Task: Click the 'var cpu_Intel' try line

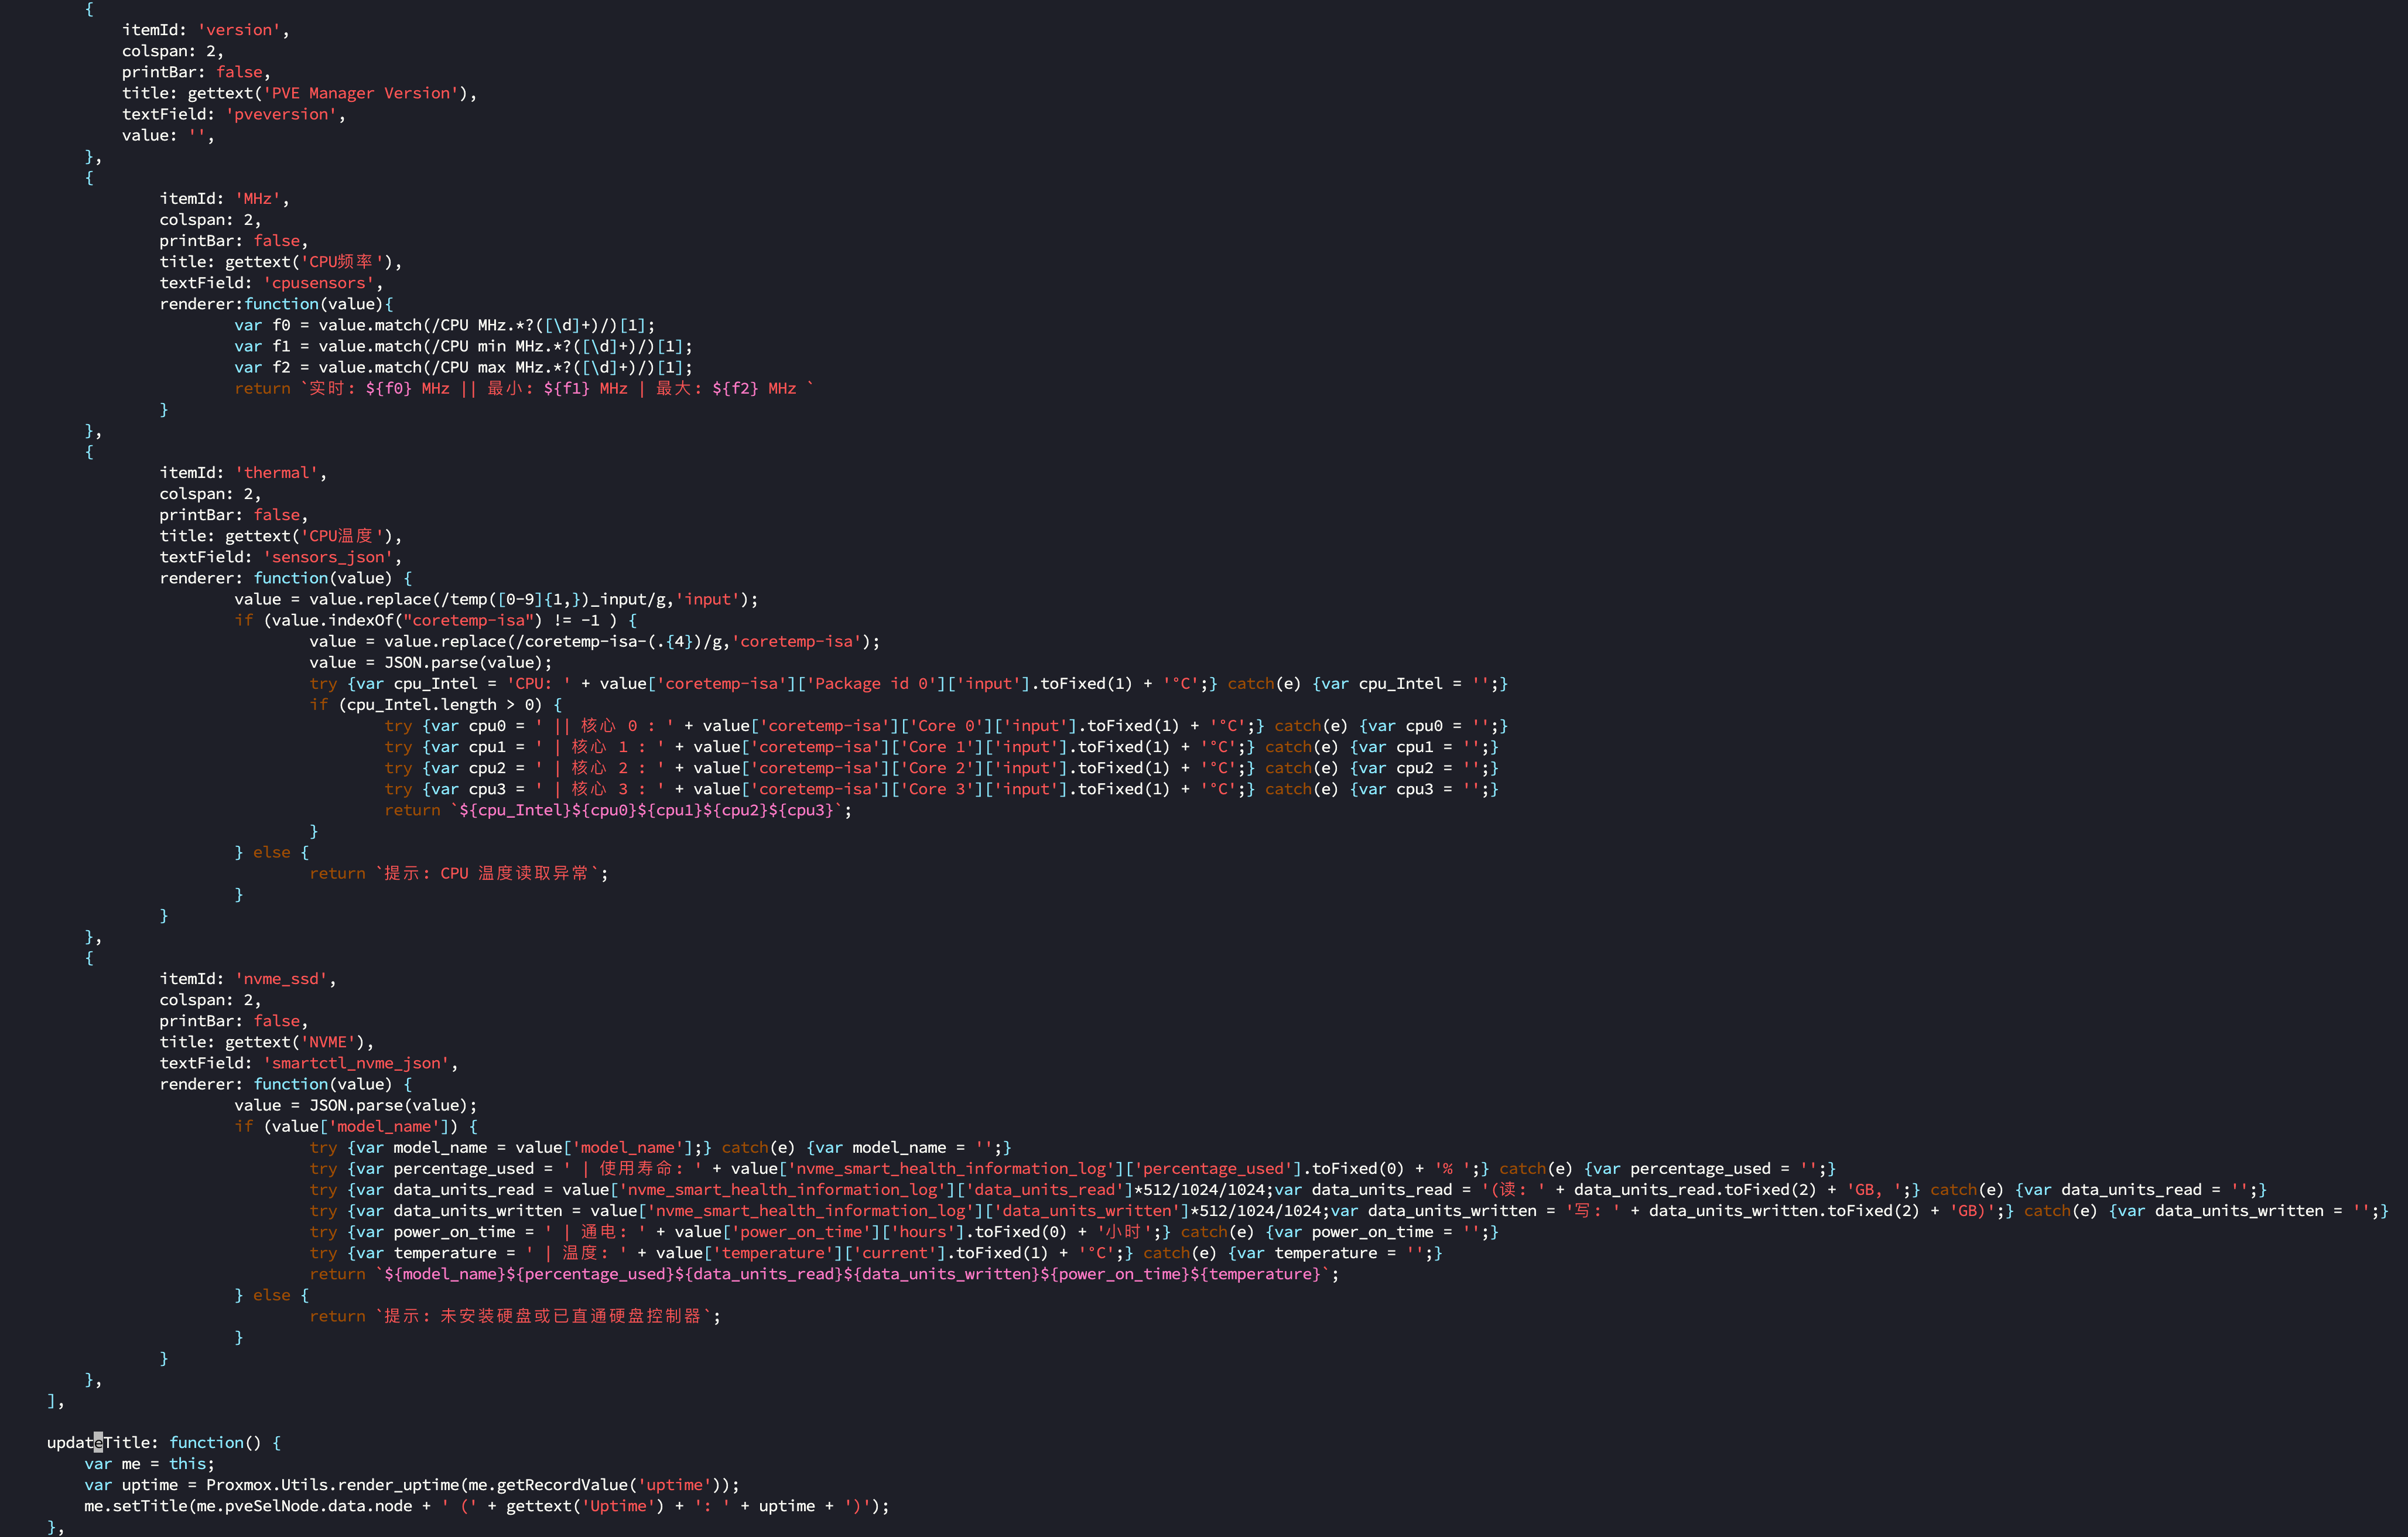Action: (x=908, y=683)
